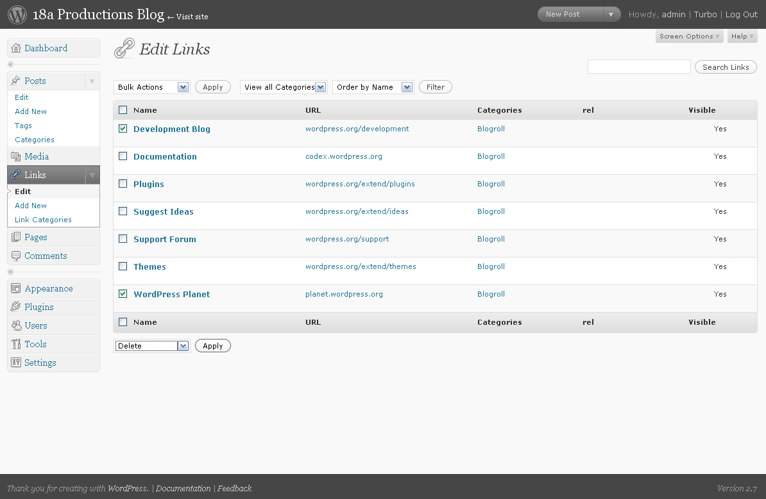Open the codex.wordpress.org URL
This screenshot has width=766, height=499.
click(343, 156)
